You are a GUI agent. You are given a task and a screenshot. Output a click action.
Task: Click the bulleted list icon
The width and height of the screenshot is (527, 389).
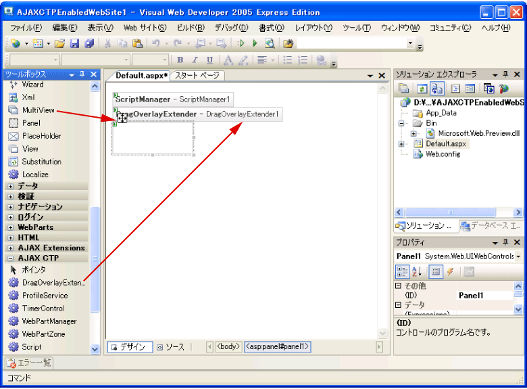(287, 60)
